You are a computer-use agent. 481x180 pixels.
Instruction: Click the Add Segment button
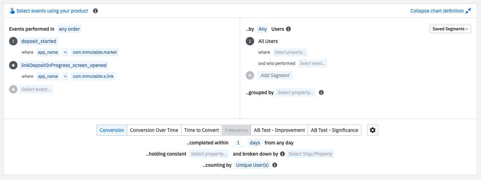[275, 75]
